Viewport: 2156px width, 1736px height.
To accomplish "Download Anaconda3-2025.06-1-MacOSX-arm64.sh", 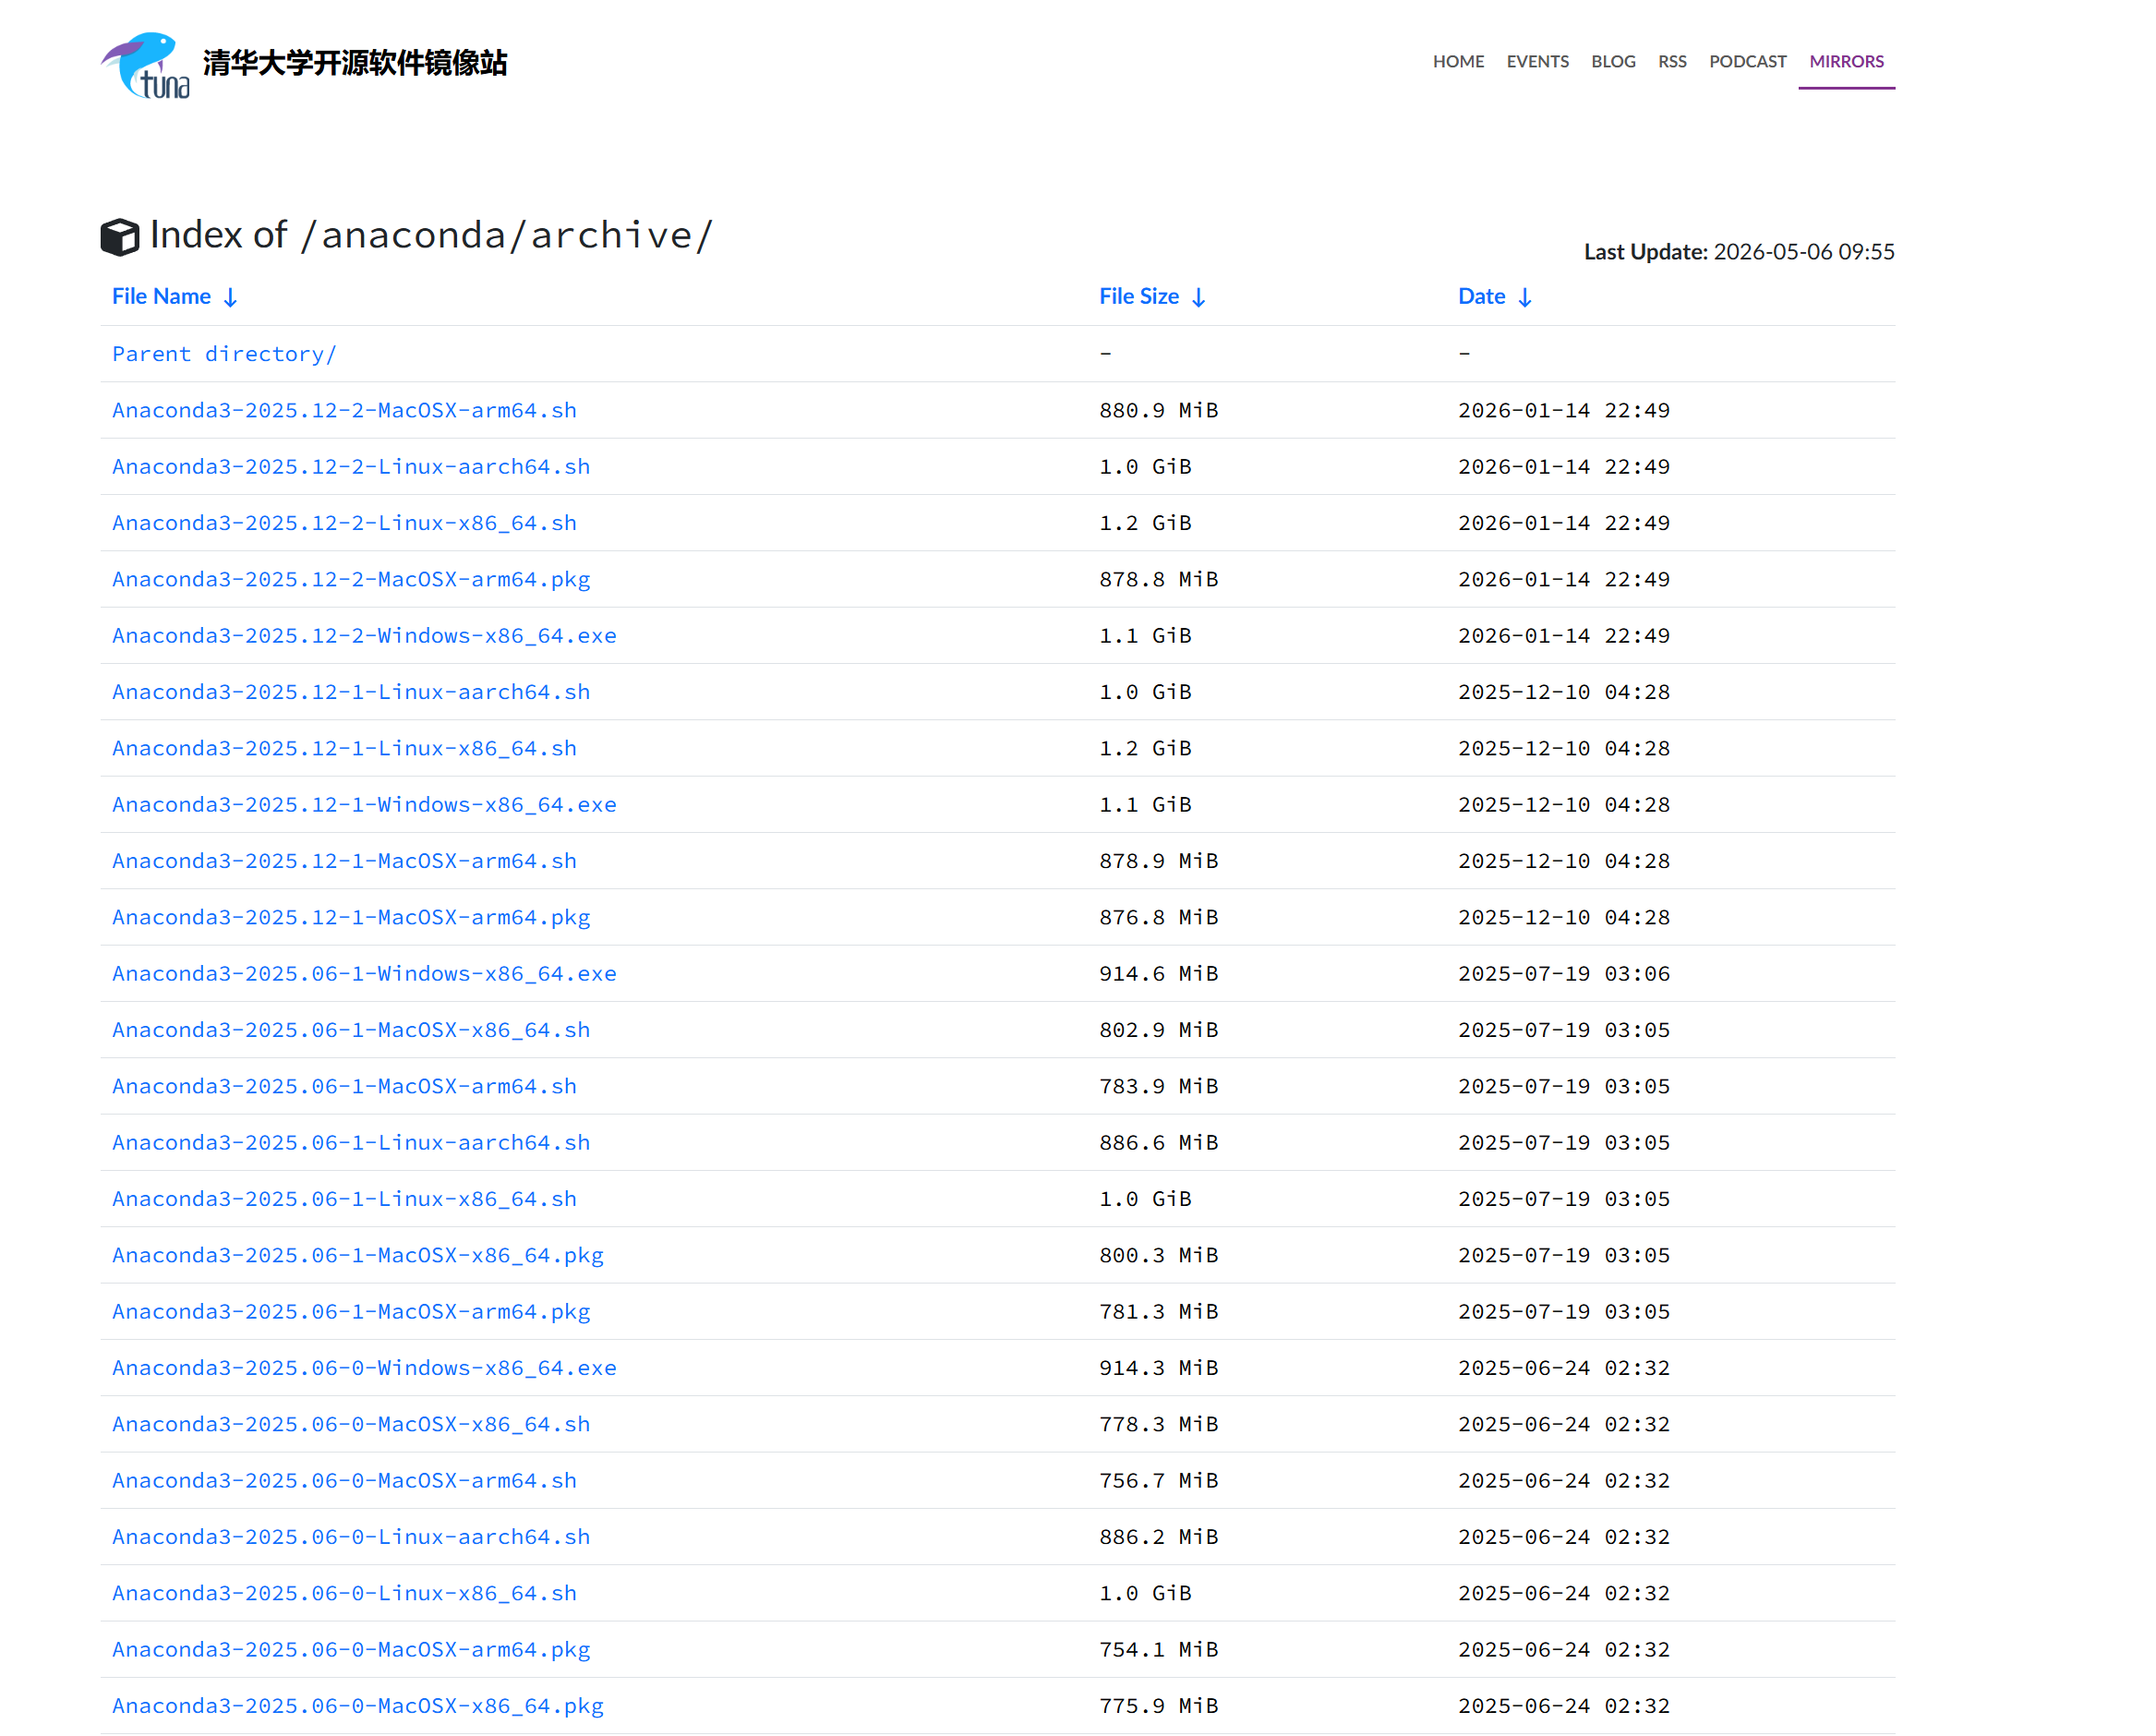I will (x=344, y=1086).
